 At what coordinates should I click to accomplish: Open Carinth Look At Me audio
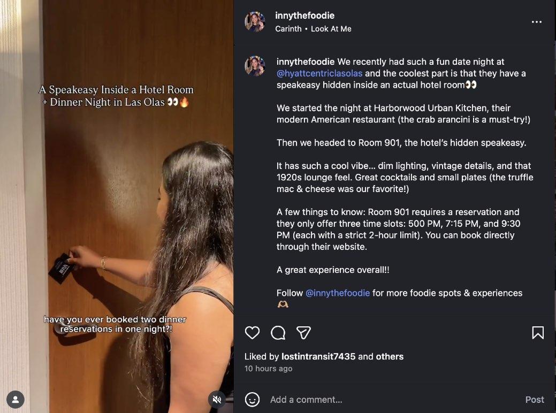pos(313,29)
